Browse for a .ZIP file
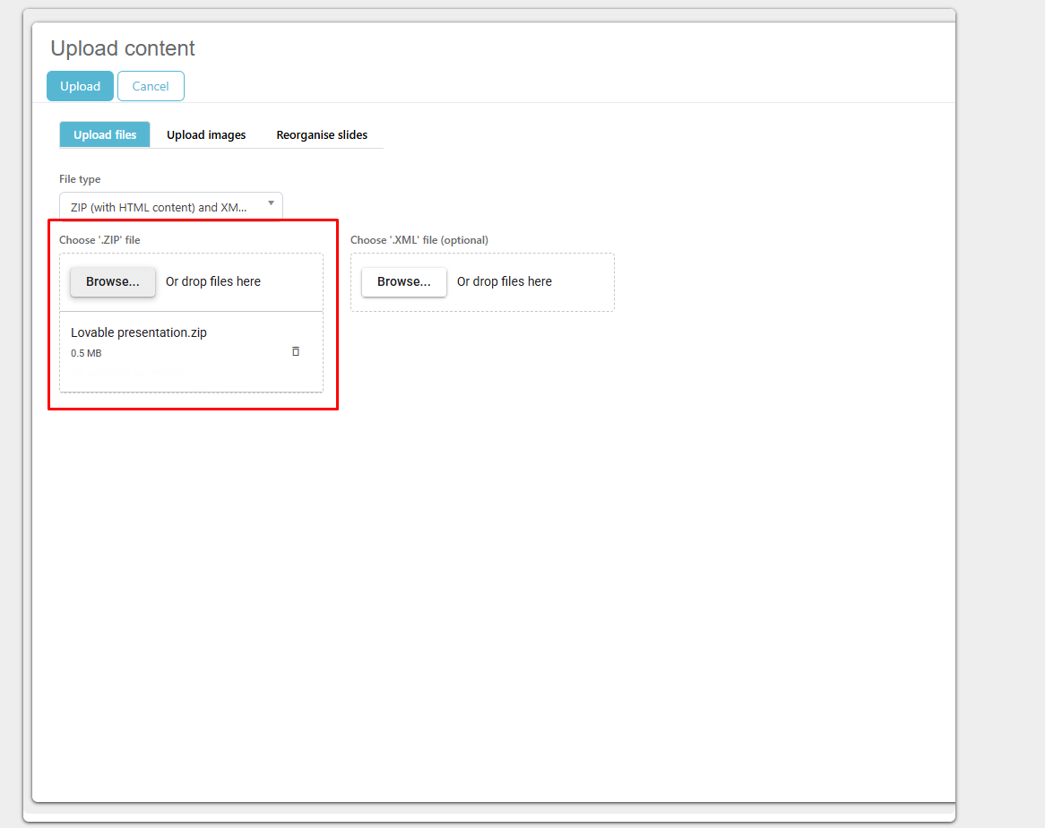Image resolution: width=1045 pixels, height=828 pixels. click(113, 281)
